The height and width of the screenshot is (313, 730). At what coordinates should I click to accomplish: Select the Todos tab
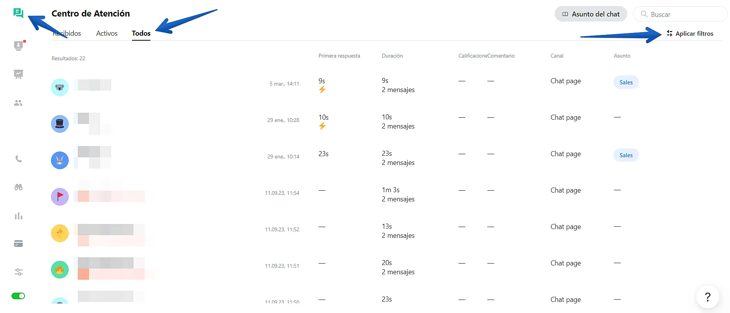pos(141,33)
